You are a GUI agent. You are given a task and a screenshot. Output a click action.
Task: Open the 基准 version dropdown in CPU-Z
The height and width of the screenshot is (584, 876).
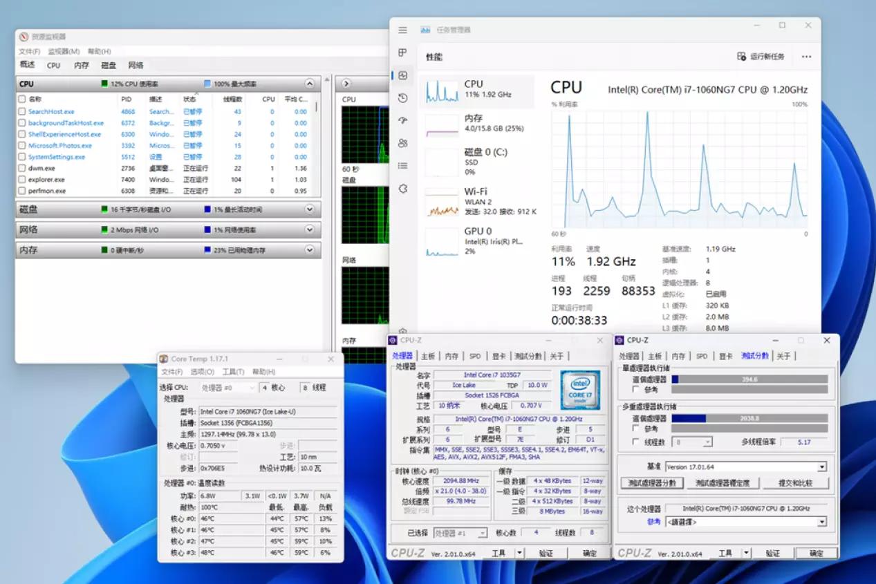[x=821, y=467]
